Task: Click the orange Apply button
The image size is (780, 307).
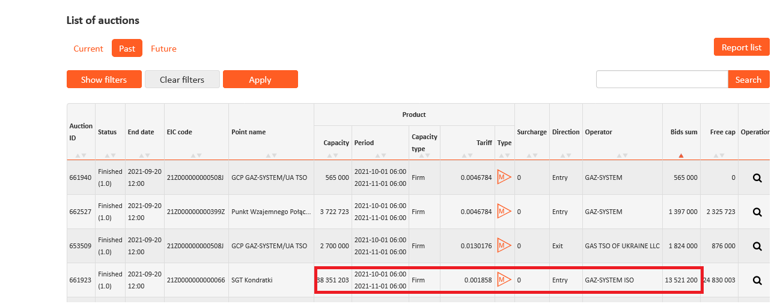Action: click(x=260, y=80)
